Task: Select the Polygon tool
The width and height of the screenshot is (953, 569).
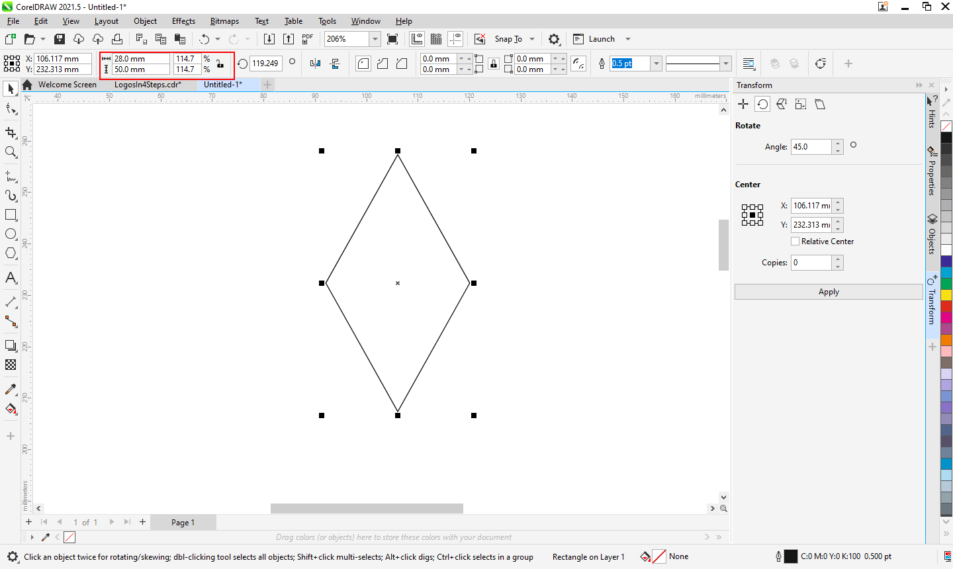Action: pyautogui.click(x=11, y=253)
